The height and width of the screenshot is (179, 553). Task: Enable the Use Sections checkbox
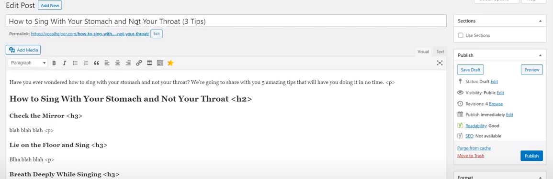pos(460,35)
